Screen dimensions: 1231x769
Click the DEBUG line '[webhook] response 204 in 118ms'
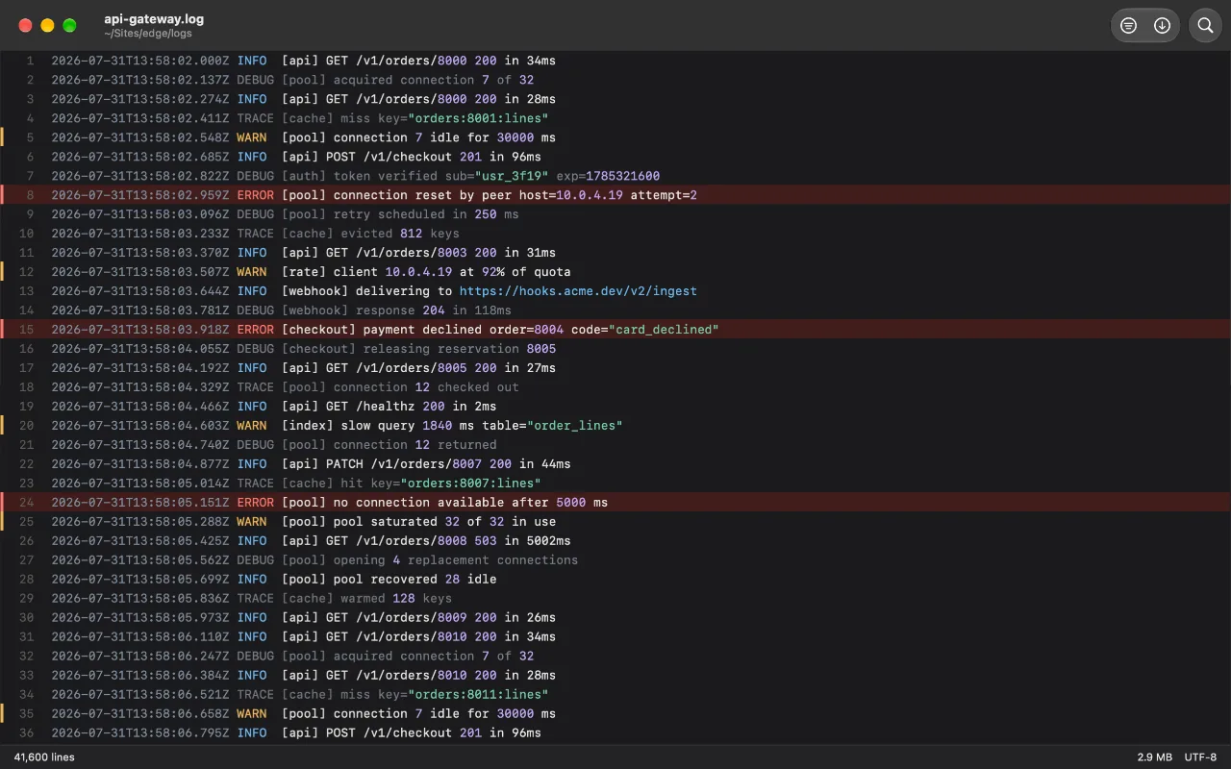[x=615, y=310]
